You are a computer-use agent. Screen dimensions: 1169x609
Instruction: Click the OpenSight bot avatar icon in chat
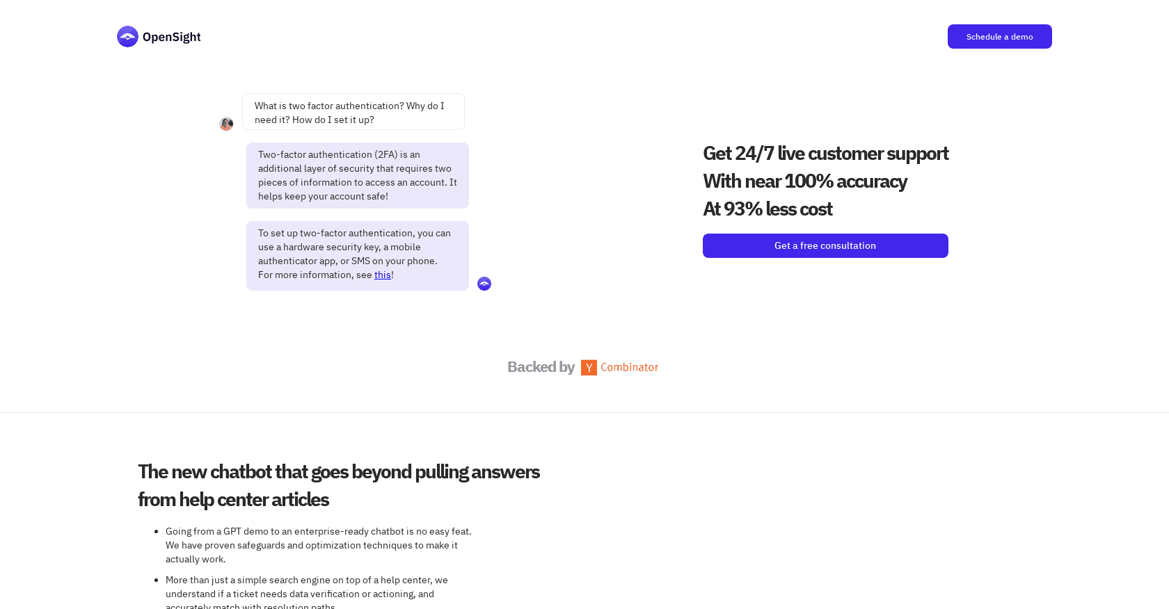tap(484, 284)
